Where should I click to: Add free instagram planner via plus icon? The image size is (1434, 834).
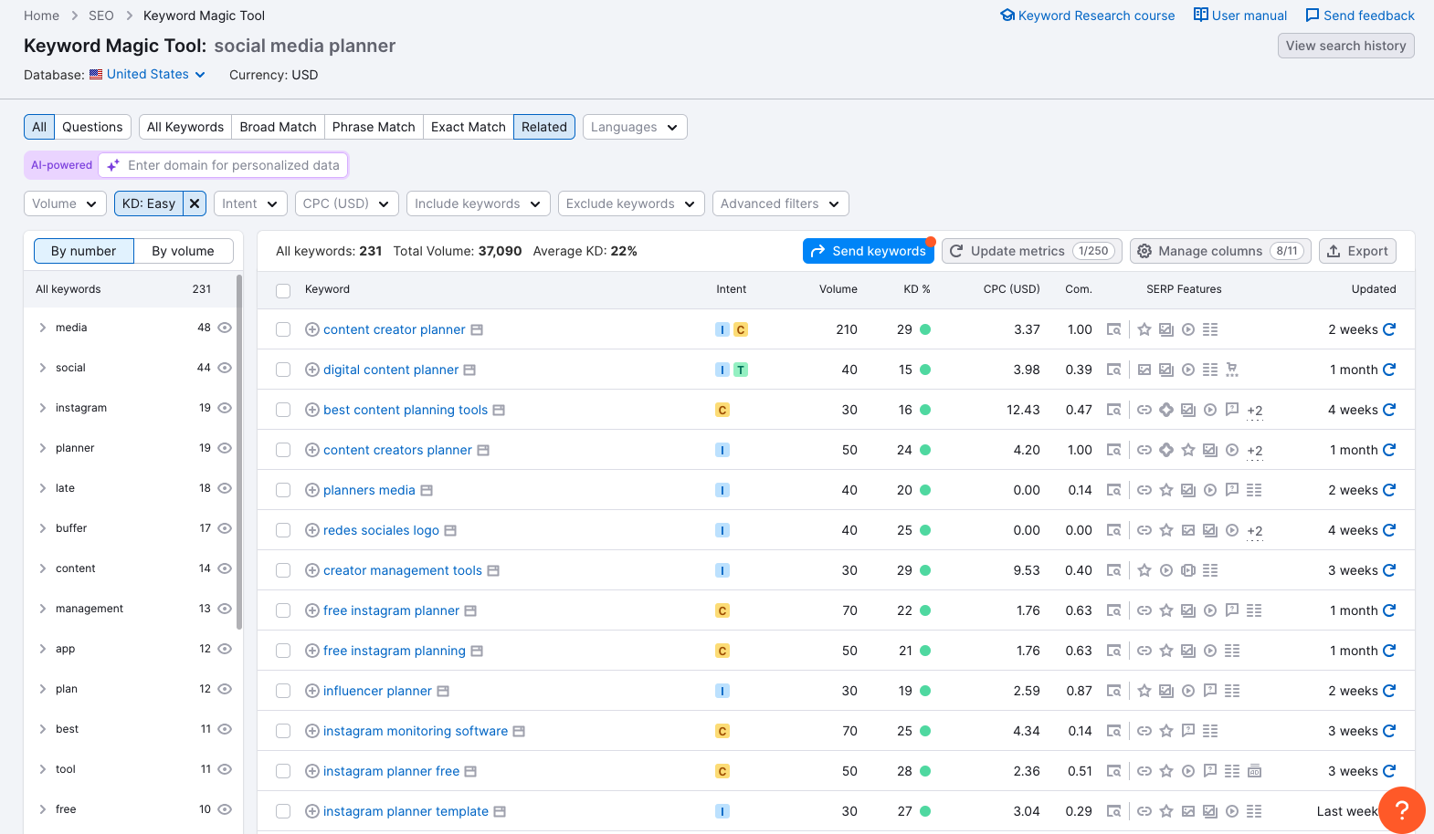click(x=311, y=610)
